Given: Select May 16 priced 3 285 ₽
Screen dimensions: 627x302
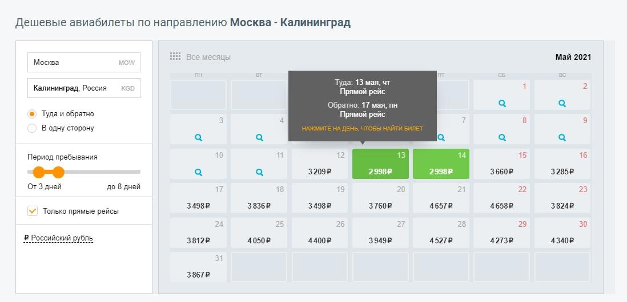Looking at the screenshot, I should point(562,164).
